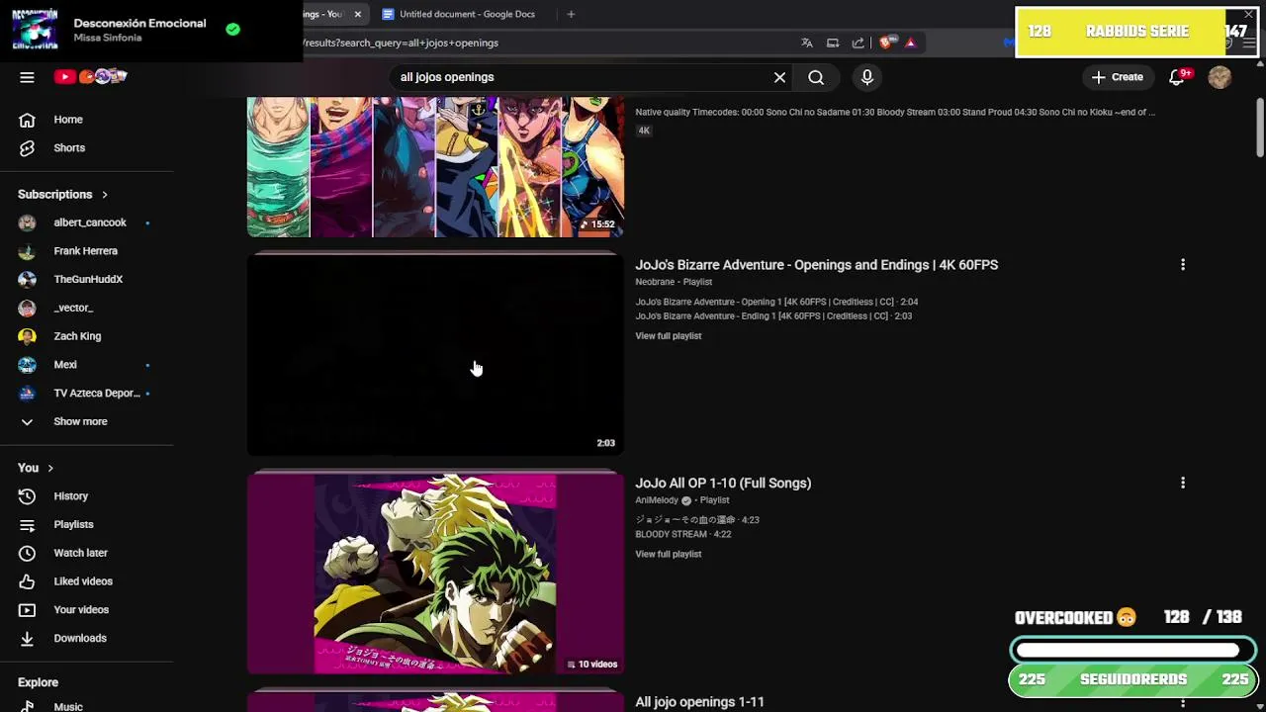Expand the You section chevron

(x=49, y=468)
